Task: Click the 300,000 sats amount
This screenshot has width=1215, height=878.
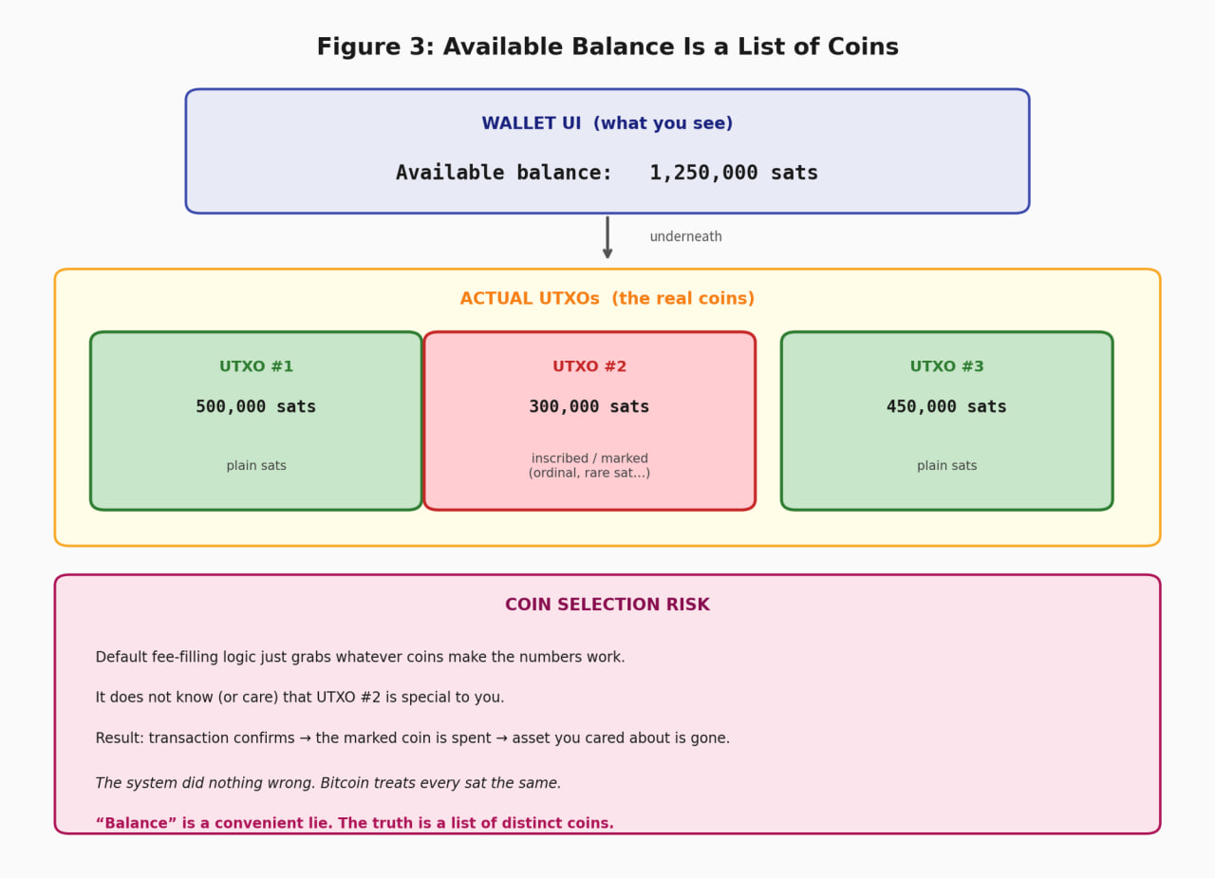Action: click(x=589, y=407)
